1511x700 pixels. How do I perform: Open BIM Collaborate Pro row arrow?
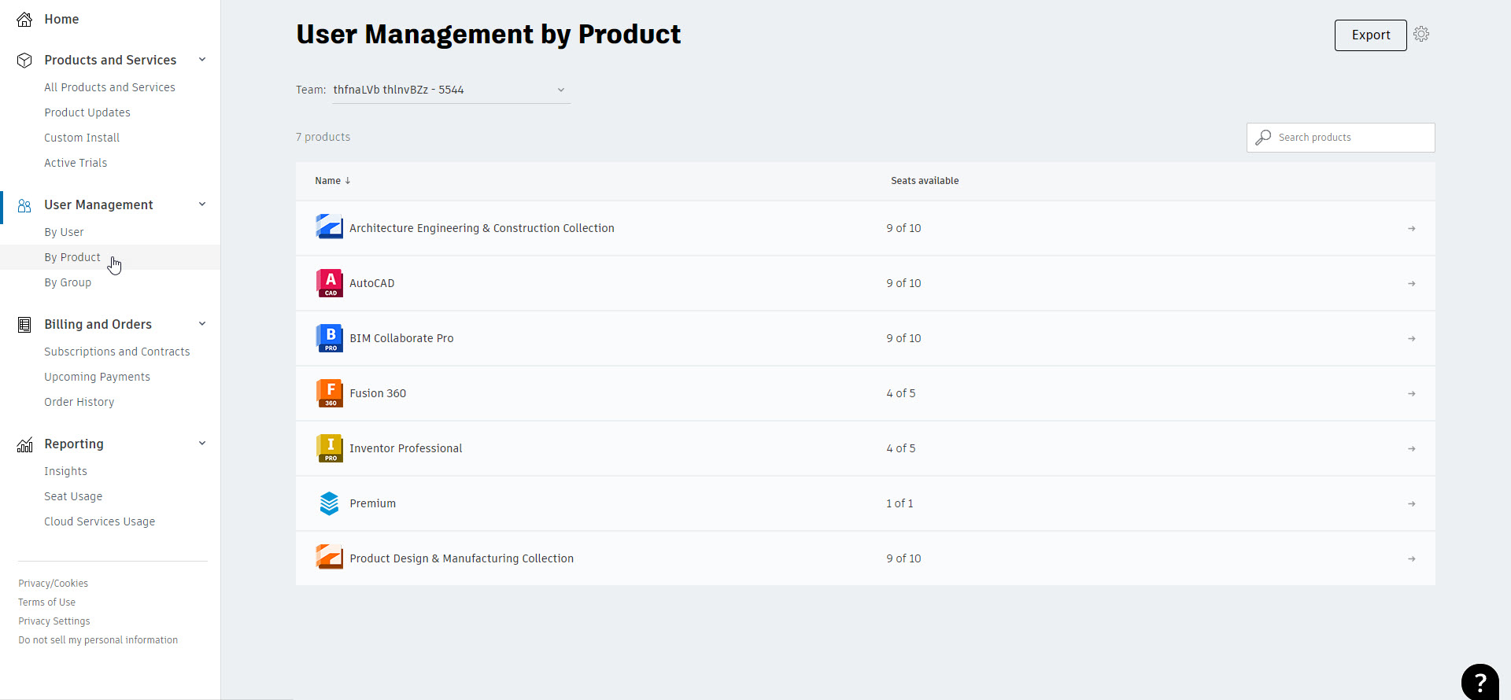point(1412,339)
